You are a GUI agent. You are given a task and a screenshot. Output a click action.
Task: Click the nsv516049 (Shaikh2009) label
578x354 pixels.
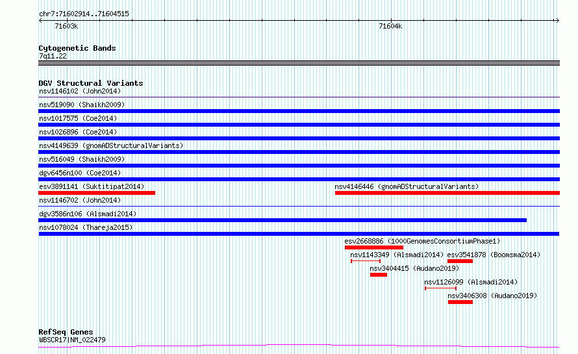click(82, 159)
